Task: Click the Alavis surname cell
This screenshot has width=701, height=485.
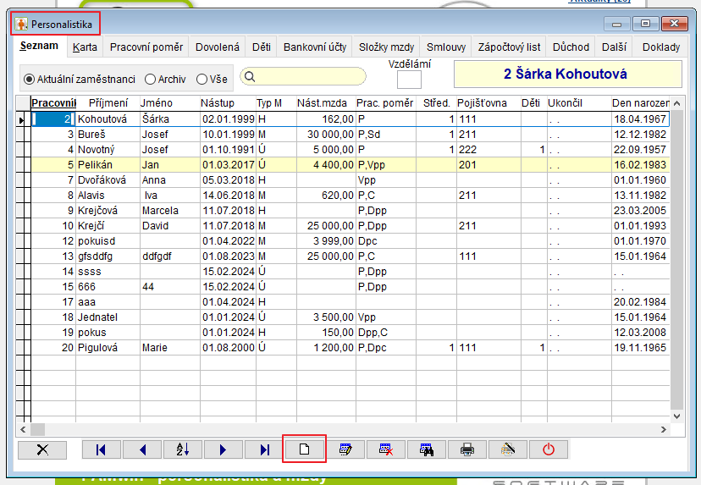Action: coord(108,196)
